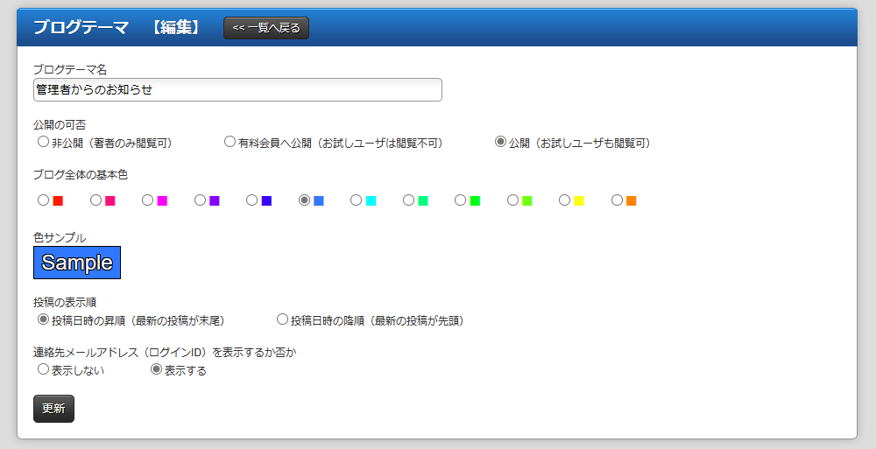Choose the red base color

point(43,200)
